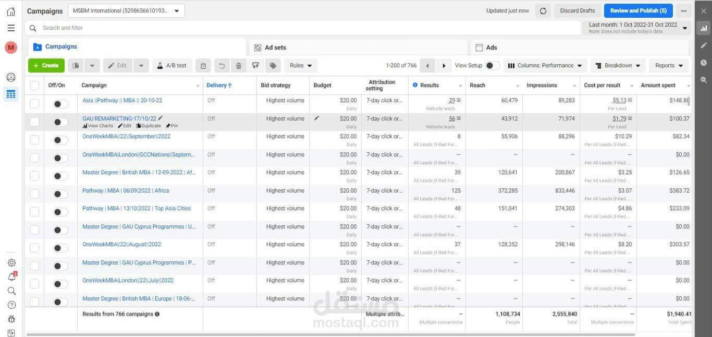This screenshot has width=712, height=337.
Task: Open the Duplicate dropdown arrow
Action: (x=92, y=66)
